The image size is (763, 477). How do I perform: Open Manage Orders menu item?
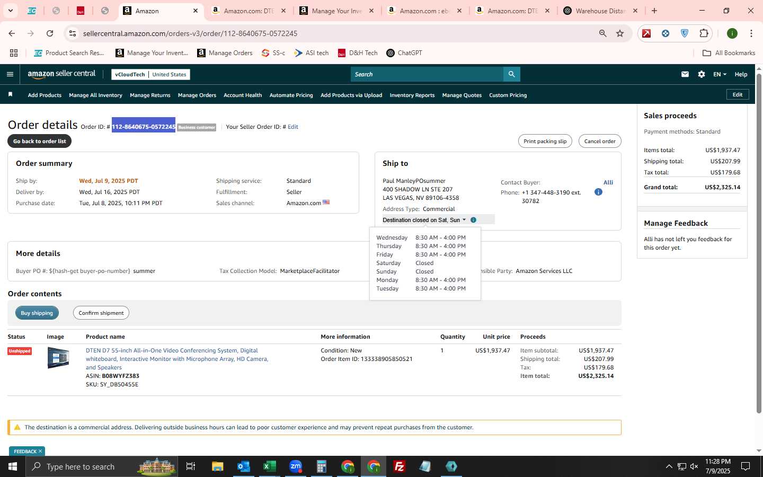click(197, 95)
